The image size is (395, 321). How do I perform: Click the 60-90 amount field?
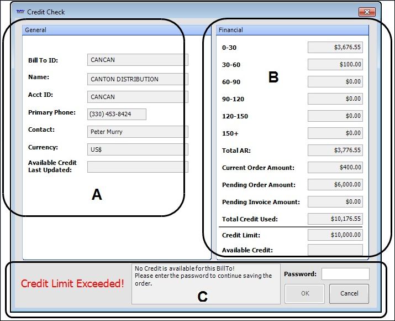point(335,82)
